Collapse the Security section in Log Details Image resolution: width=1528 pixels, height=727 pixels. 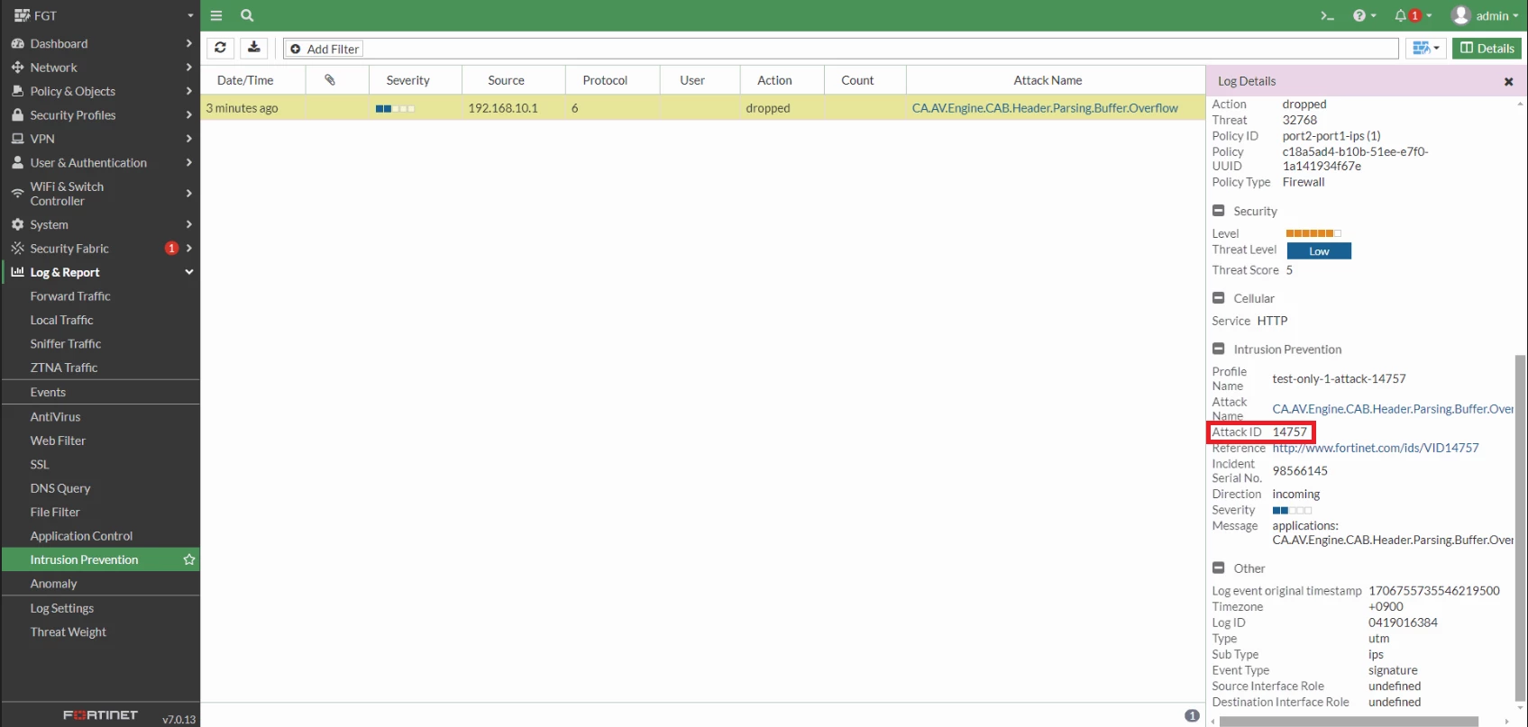pos(1218,211)
